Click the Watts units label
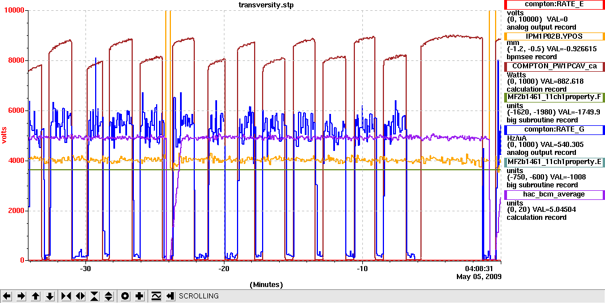Image resolution: width=605 pixels, height=303 pixels. pos(516,75)
